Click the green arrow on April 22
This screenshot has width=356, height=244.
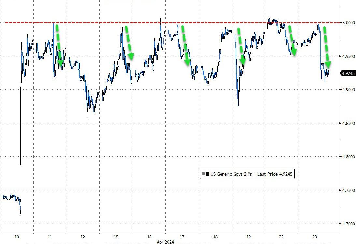[x=292, y=41]
